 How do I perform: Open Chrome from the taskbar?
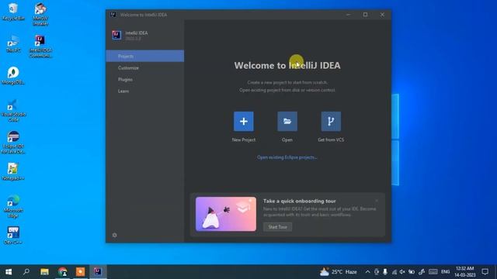(62, 272)
